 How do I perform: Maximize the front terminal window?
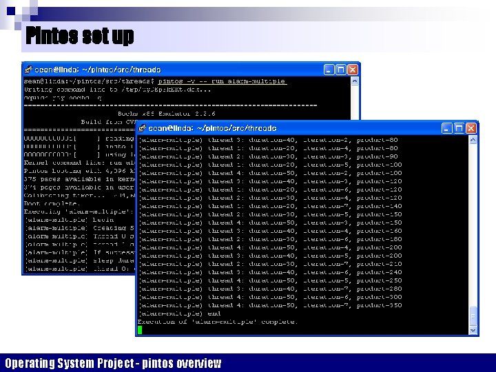click(x=459, y=128)
